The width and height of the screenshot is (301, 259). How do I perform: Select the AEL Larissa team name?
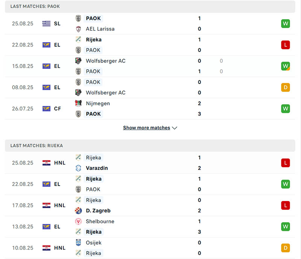[100, 29]
